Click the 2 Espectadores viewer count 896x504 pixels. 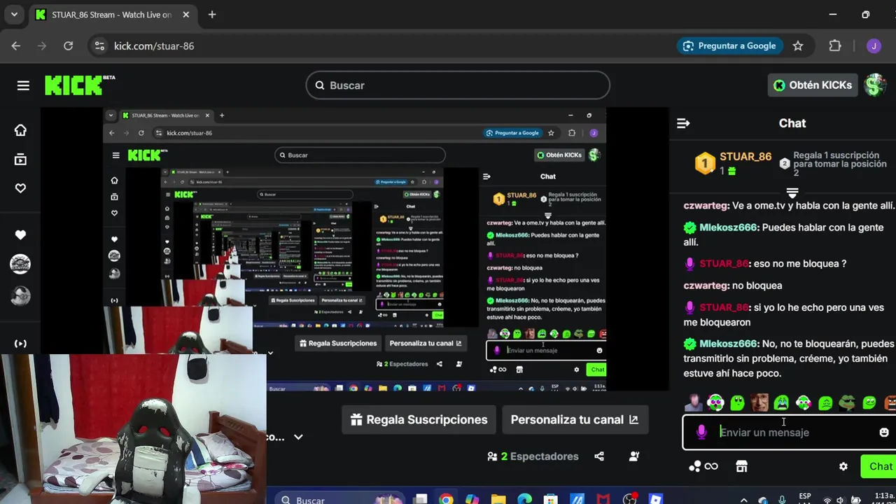pos(533,456)
